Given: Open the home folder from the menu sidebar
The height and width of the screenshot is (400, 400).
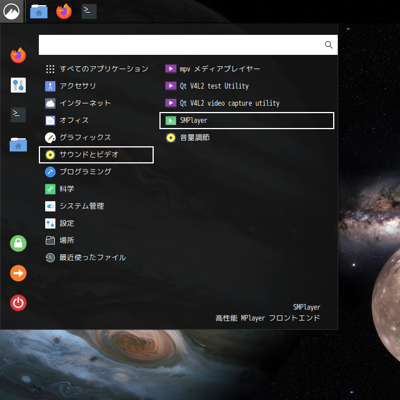Looking at the screenshot, I should pos(18,145).
